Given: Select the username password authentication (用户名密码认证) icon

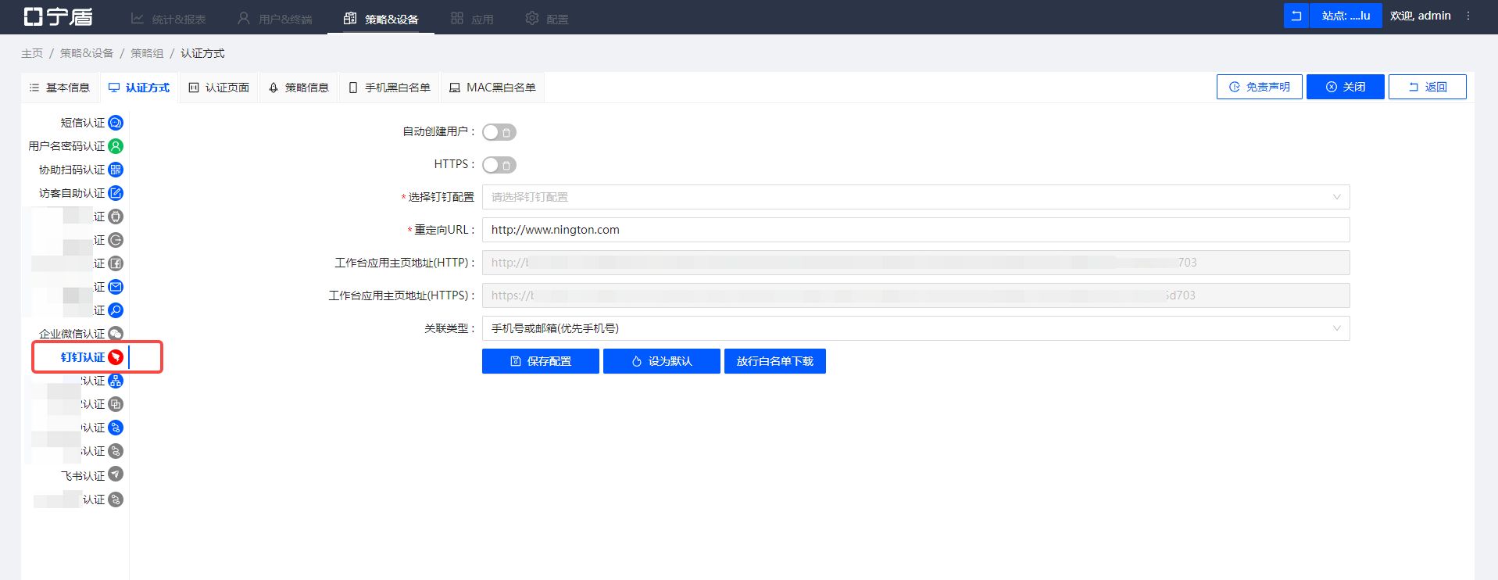Looking at the screenshot, I should (116, 146).
